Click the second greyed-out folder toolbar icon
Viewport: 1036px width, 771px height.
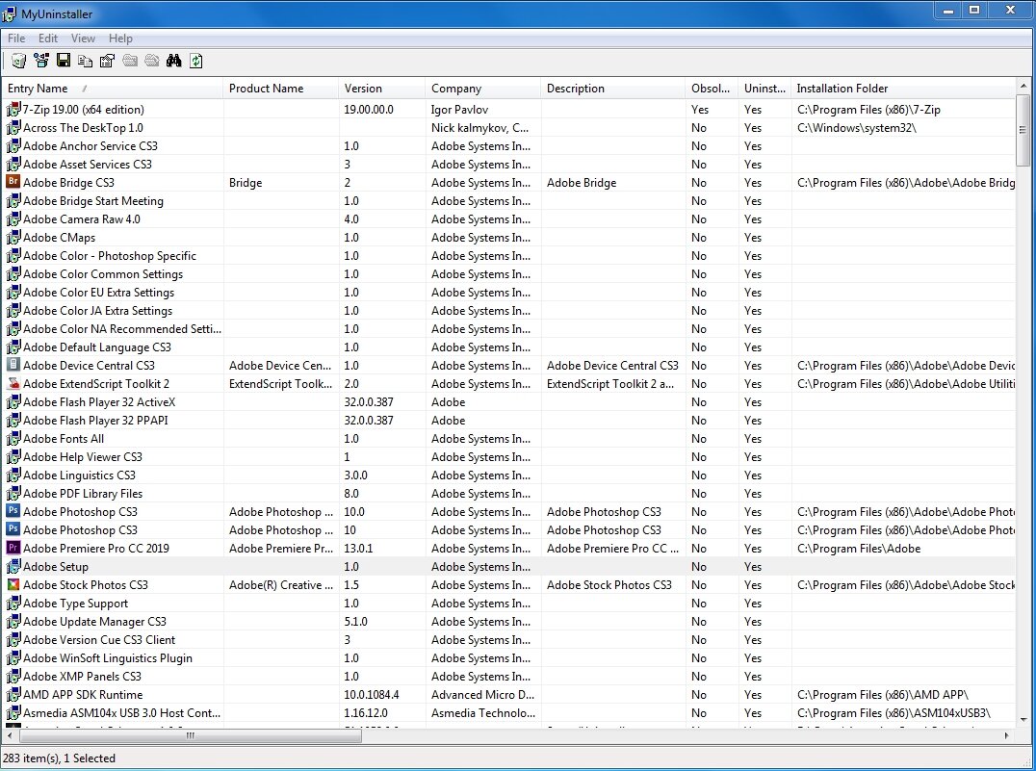coord(152,61)
